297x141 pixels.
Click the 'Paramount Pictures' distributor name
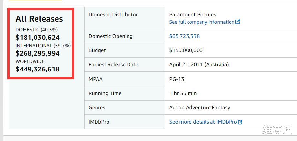[x=193, y=15]
